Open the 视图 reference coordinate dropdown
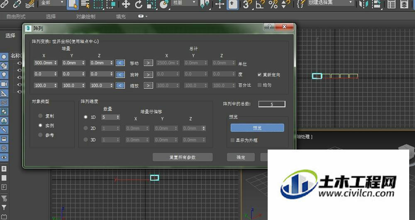Viewport: 415px width, 220px height. pyautogui.click(x=184, y=2)
